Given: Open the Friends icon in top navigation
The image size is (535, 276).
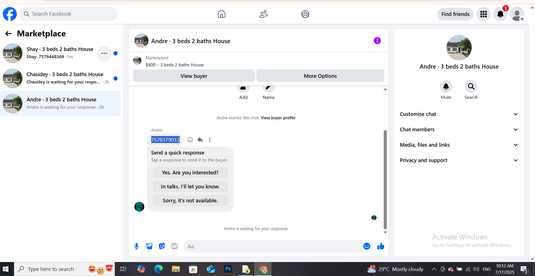Looking at the screenshot, I should pyautogui.click(x=263, y=14).
